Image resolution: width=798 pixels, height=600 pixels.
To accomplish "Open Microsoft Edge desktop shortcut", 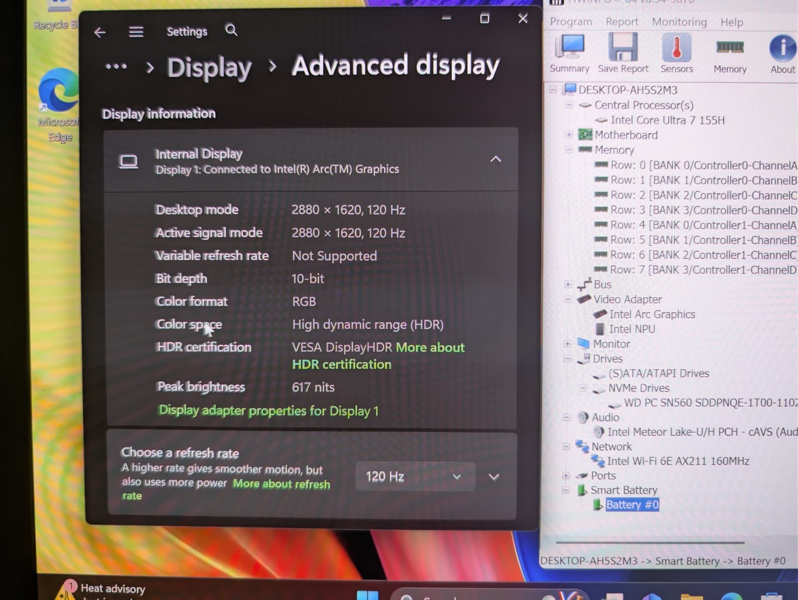I will 59,106.
